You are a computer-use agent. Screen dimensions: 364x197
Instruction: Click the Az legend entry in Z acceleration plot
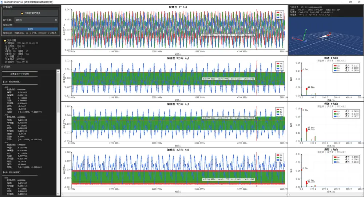click(280, 155)
